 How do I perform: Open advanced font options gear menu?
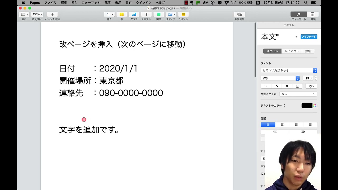click(x=311, y=86)
